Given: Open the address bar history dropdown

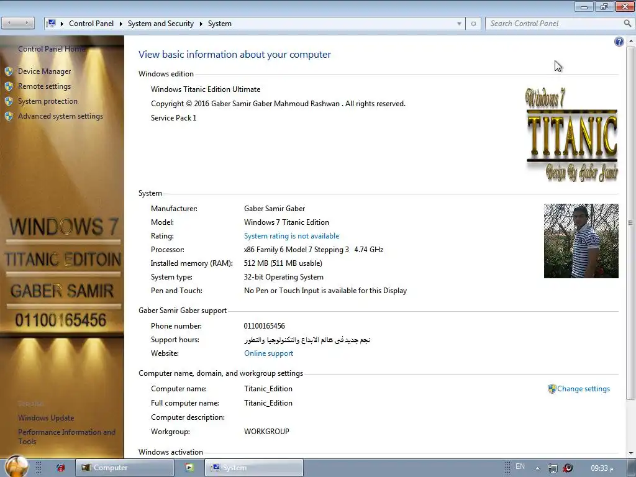Looking at the screenshot, I should click(459, 24).
